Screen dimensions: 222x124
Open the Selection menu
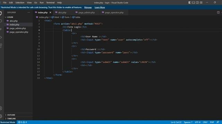[x=20, y=2]
